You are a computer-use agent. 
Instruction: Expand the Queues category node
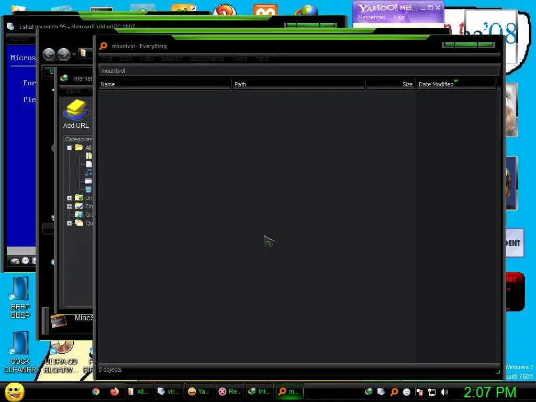click(x=70, y=223)
